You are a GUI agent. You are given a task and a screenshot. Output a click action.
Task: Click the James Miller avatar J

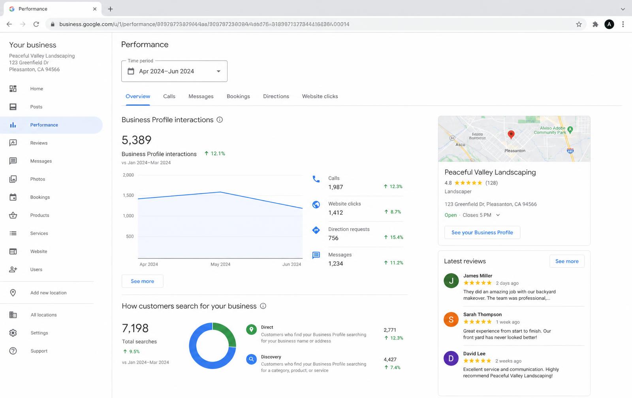451,281
